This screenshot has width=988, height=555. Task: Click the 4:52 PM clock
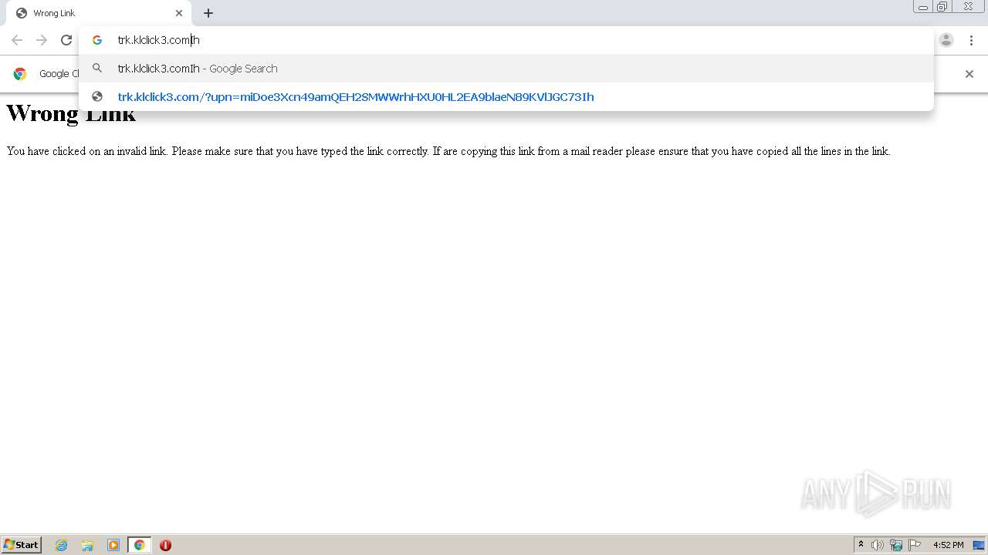point(948,545)
